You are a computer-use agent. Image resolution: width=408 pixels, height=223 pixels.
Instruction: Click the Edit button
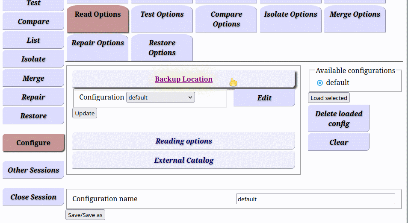click(x=264, y=98)
